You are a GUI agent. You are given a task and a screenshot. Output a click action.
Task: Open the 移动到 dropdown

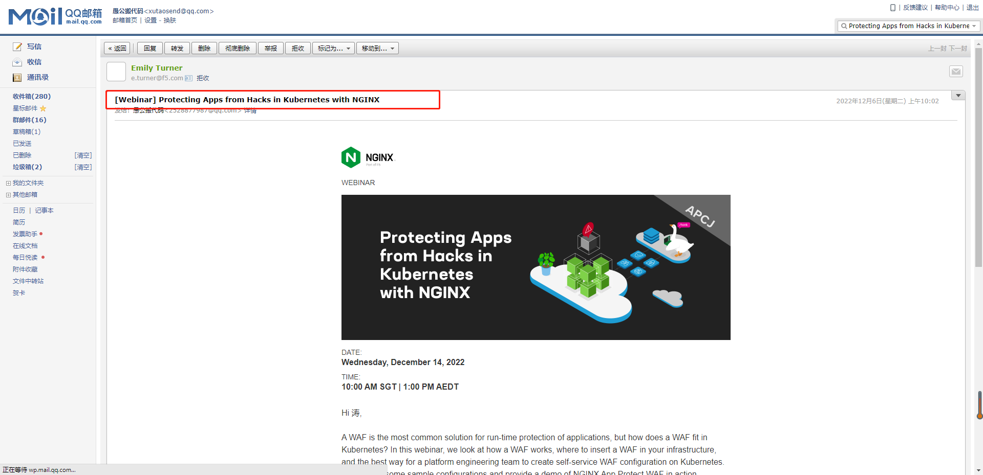click(377, 48)
